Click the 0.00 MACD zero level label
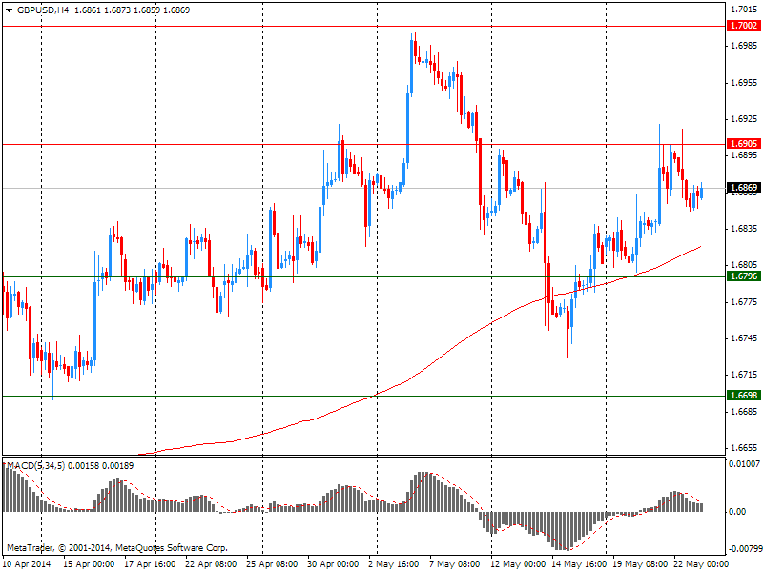The width and height of the screenshot is (763, 572). pos(737,512)
